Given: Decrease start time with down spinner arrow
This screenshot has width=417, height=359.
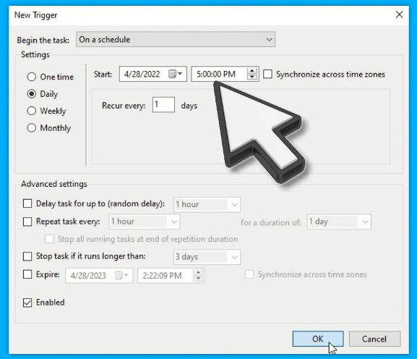Looking at the screenshot, I should [252, 77].
